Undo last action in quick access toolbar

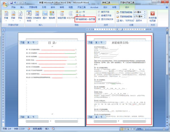click(15, 3)
